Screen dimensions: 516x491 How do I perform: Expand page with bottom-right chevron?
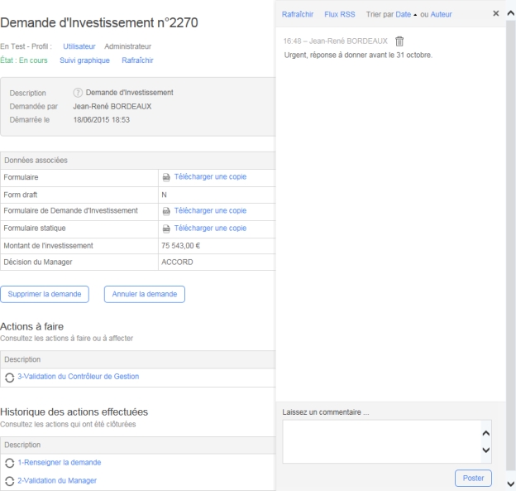[509, 484]
